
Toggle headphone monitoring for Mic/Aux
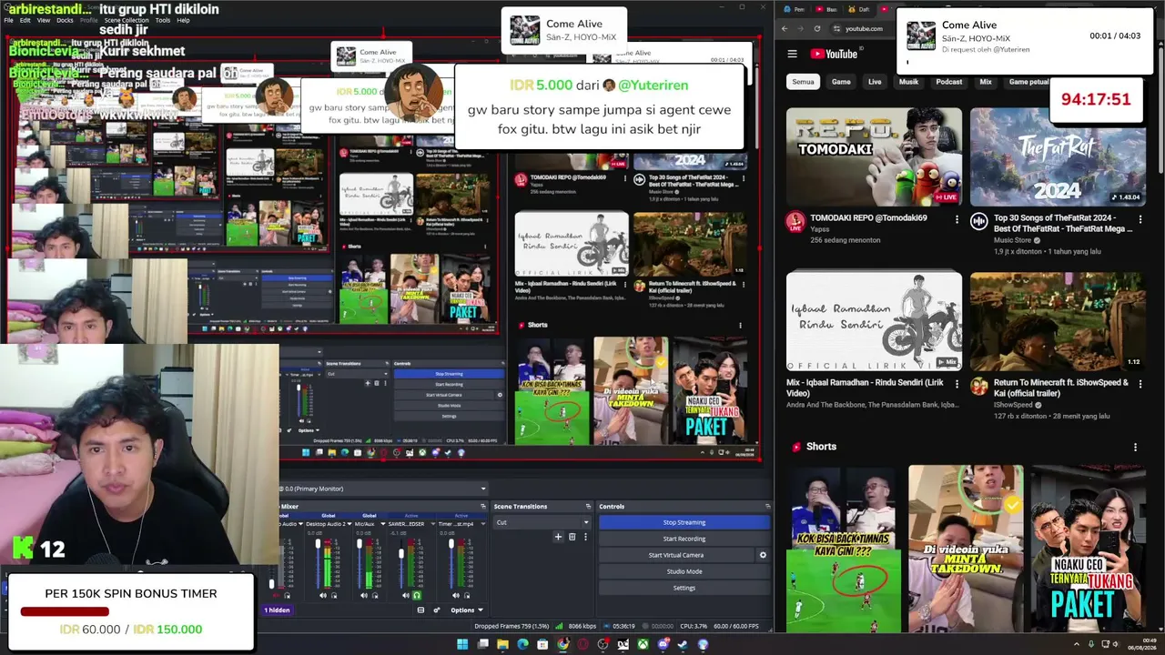[376, 596]
